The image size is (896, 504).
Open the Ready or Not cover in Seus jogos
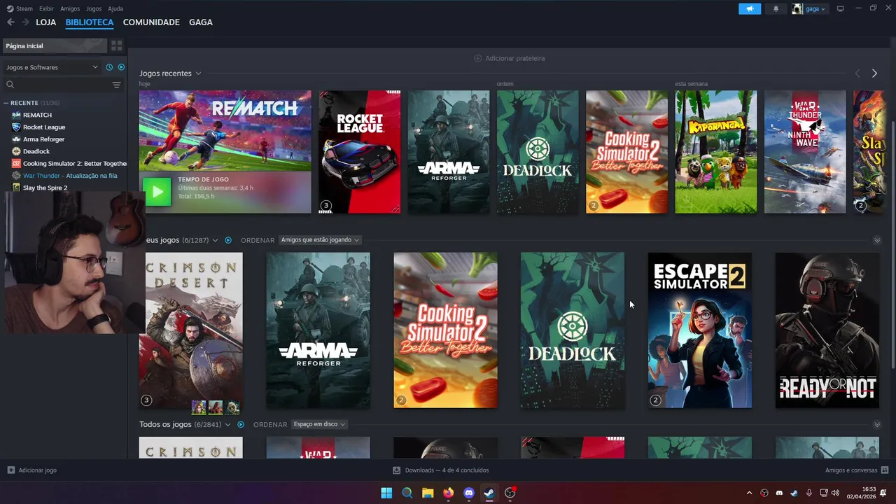pos(827,330)
